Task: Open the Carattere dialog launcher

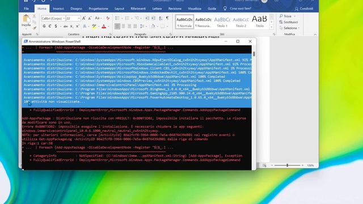Action: (111, 34)
